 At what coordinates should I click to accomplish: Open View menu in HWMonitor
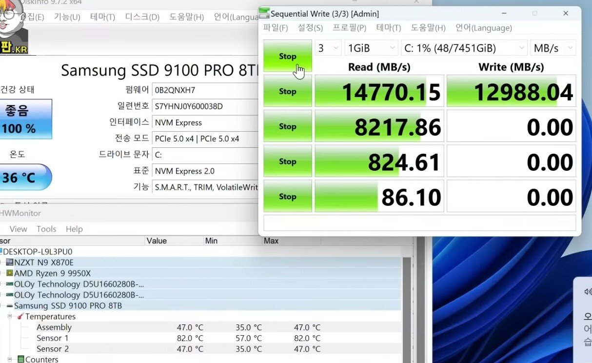point(19,229)
